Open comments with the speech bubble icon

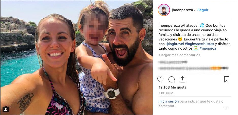pos(172,79)
